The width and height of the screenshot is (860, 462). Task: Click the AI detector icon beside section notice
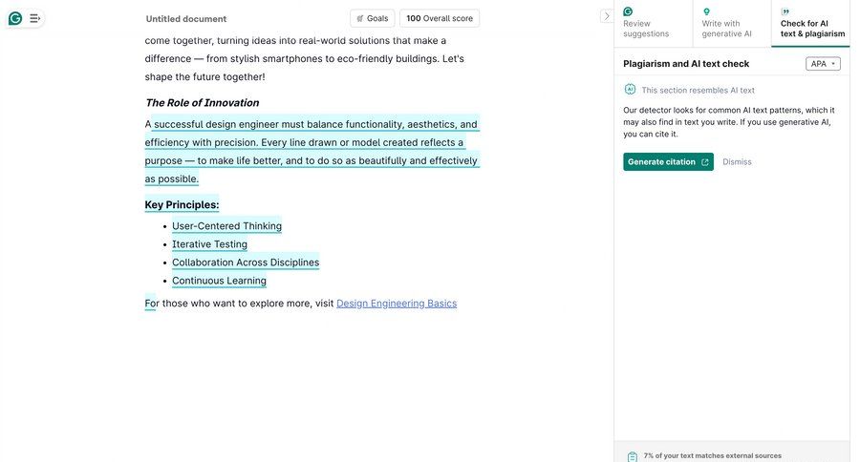630,90
